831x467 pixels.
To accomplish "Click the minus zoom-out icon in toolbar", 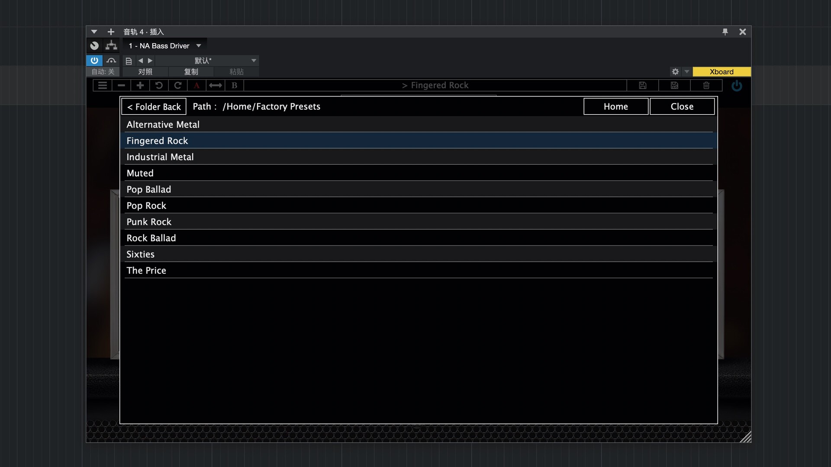I will 122,85.
